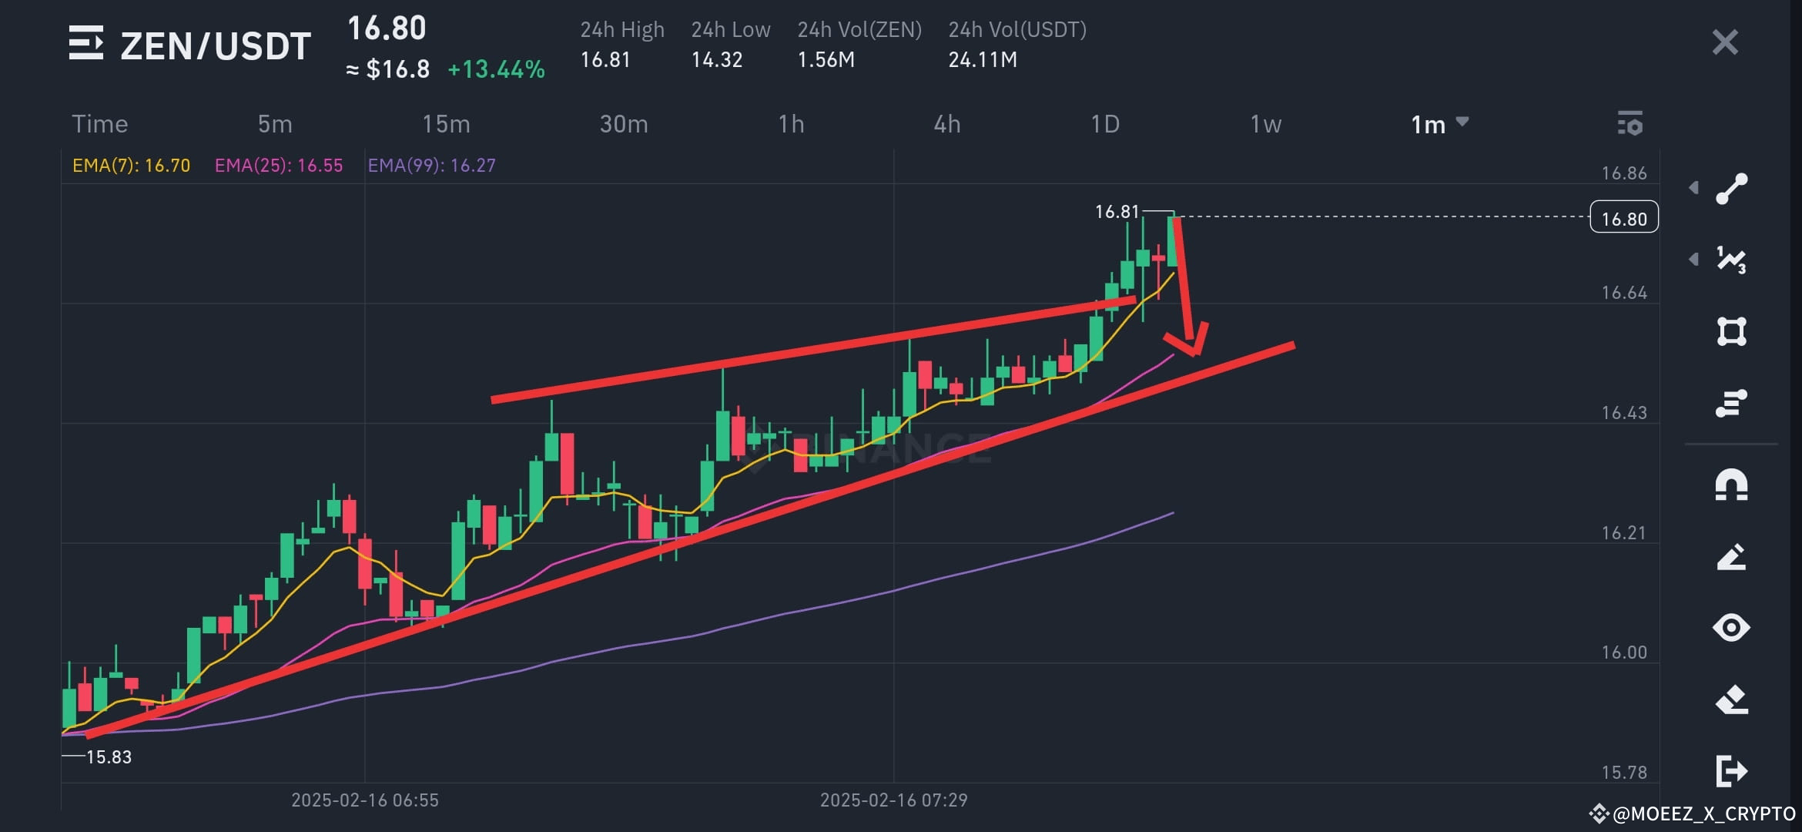
Task: Tap the 16.43 price axis label
Action: (x=1624, y=413)
